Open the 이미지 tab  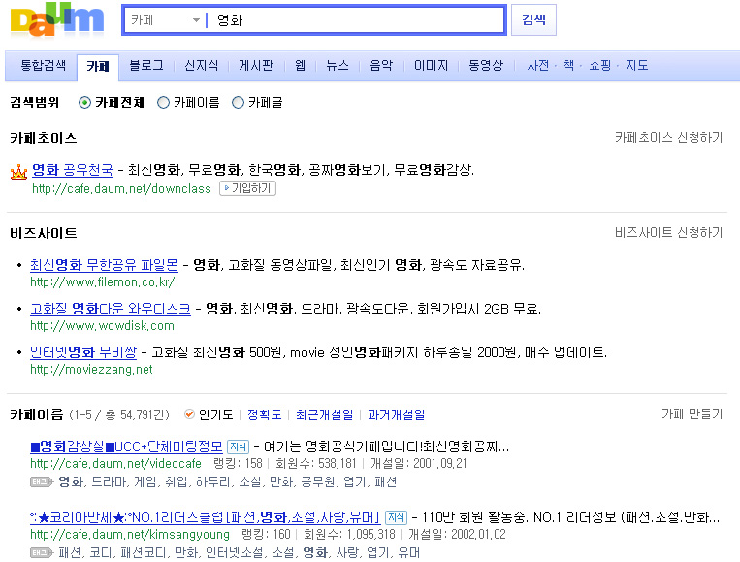pyautogui.click(x=431, y=65)
